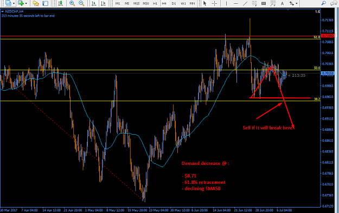Switch timeframe to M1
The height and width of the screenshot is (213, 339).
[x=118, y=3]
